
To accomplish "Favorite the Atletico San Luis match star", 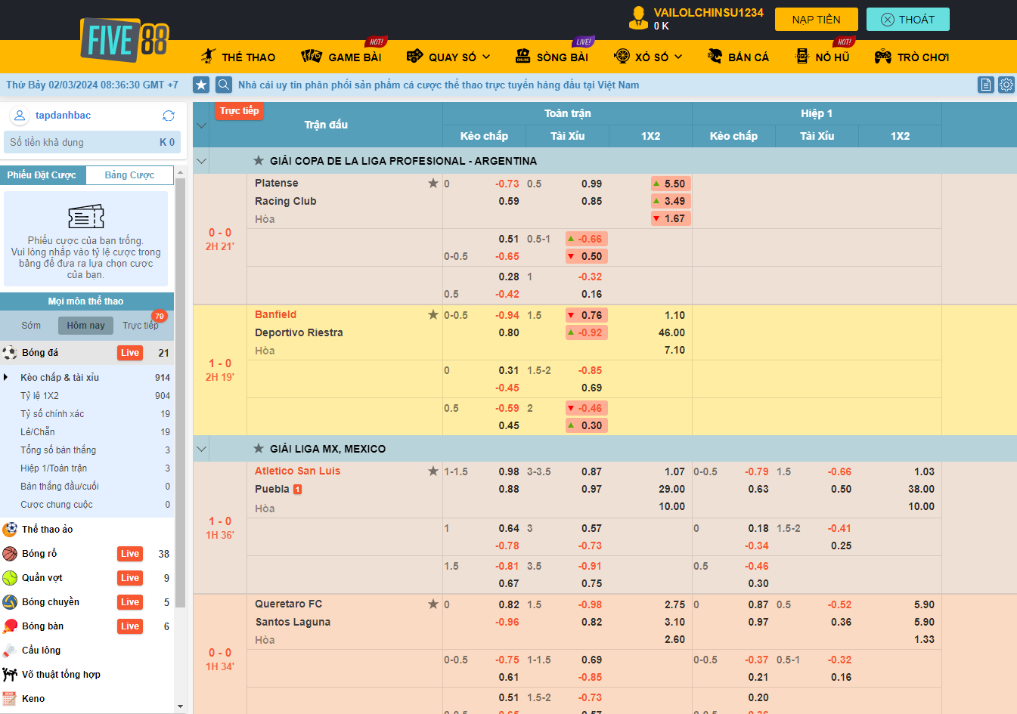I will pos(433,471).
